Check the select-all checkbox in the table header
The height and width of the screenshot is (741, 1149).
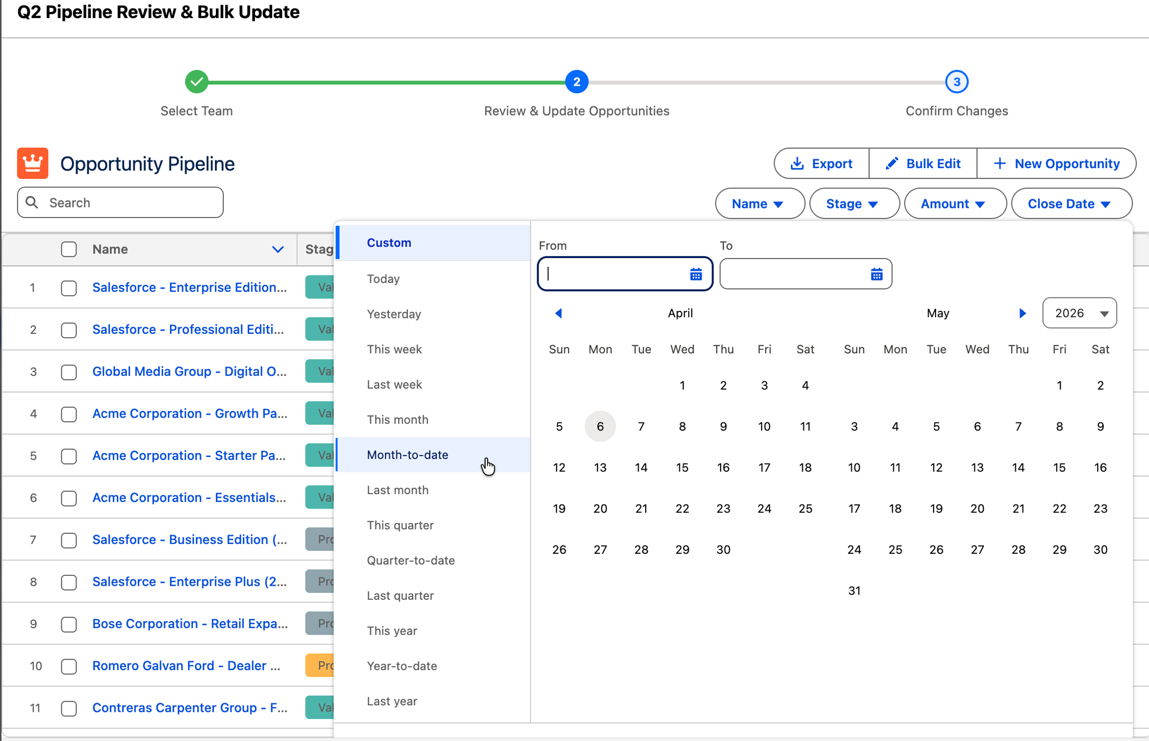[x=69, y=249]
